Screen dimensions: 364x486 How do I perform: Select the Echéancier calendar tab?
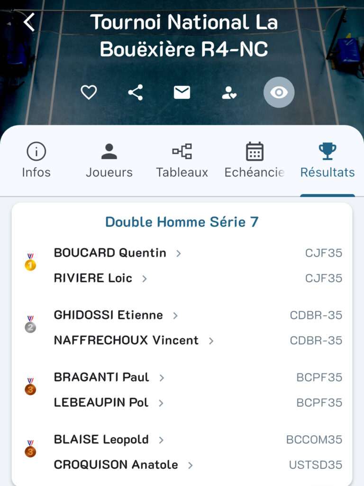coord(255,160)
